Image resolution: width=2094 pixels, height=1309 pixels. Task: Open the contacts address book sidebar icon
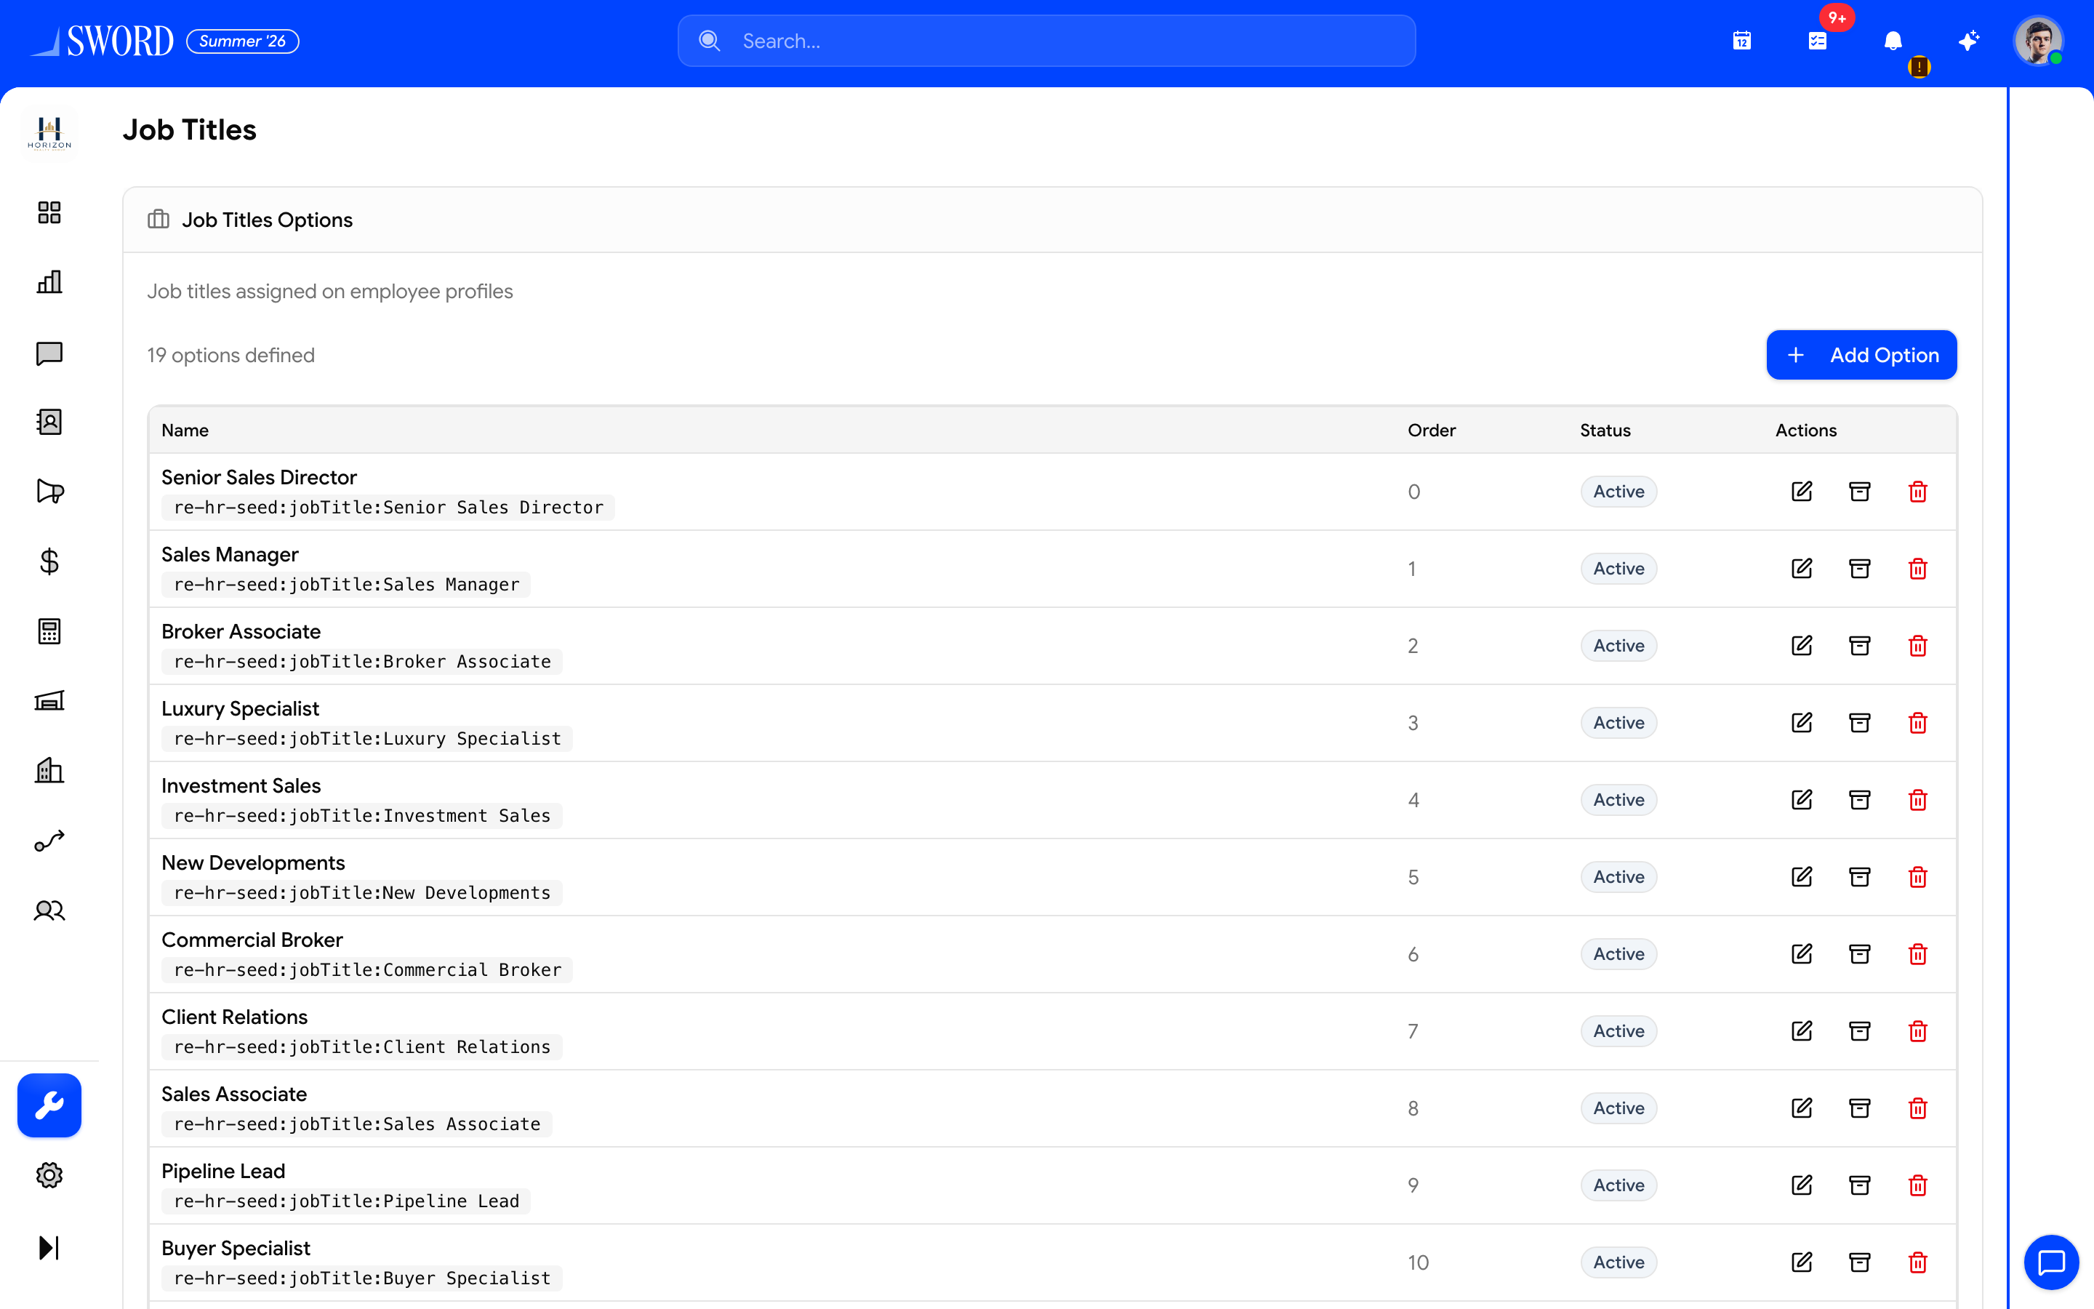49,422
